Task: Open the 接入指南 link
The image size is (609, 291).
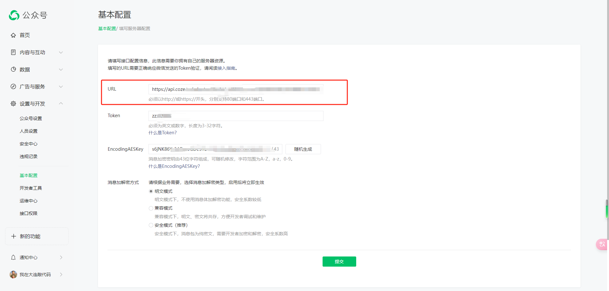Action: tap(226, 68)
